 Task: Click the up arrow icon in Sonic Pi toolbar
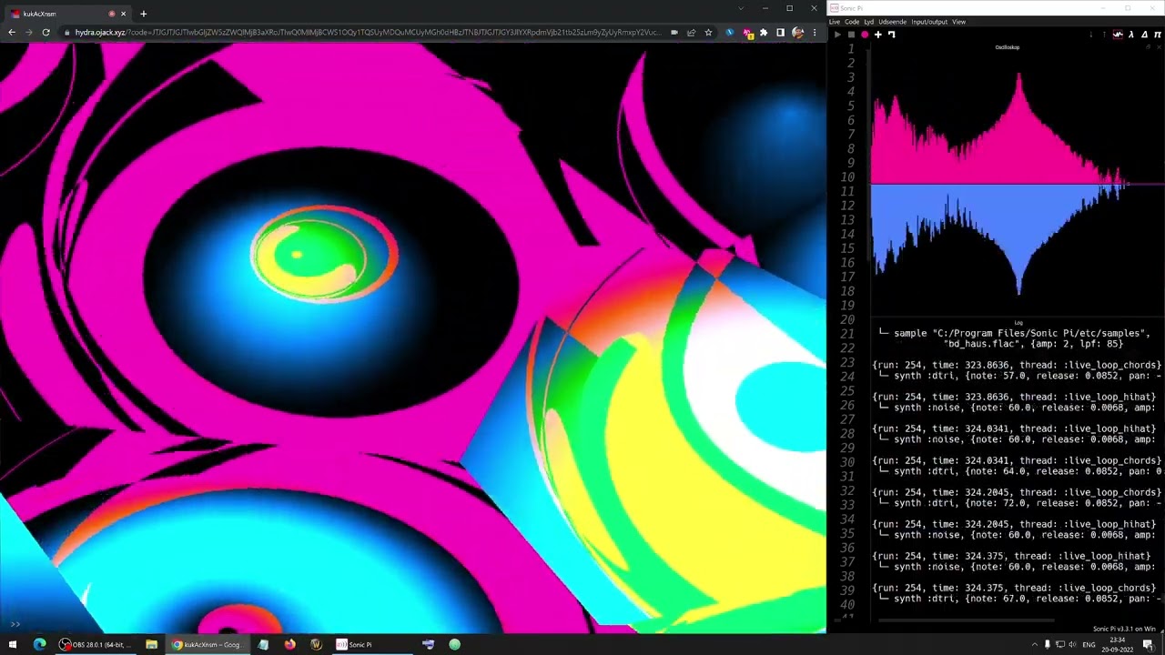(1103, 35)
